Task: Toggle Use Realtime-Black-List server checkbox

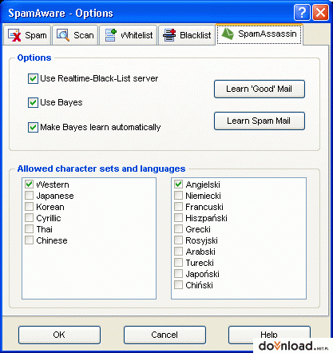Action: click(x=33, y=79)
